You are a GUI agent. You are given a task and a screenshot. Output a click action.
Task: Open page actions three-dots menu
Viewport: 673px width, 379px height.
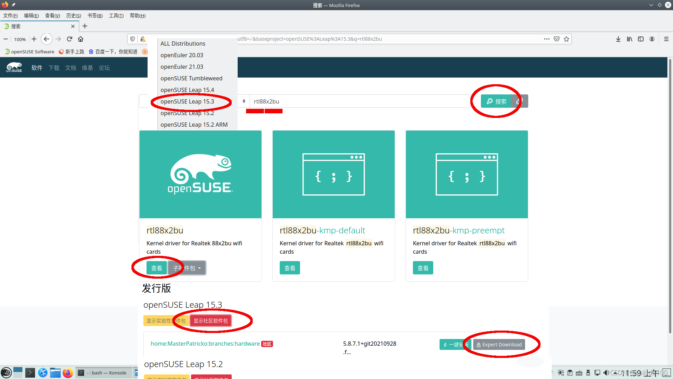(x=547, y=39)
